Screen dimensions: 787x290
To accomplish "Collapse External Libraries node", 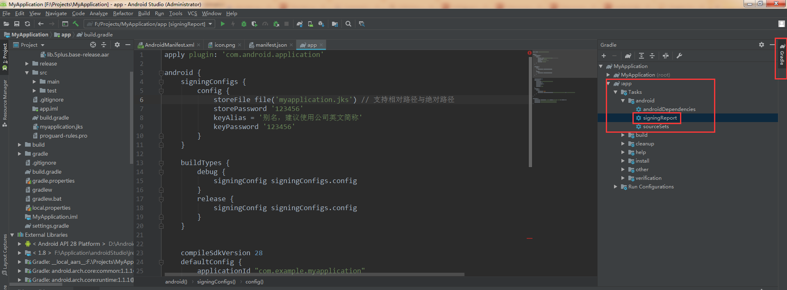I will 12,235.
